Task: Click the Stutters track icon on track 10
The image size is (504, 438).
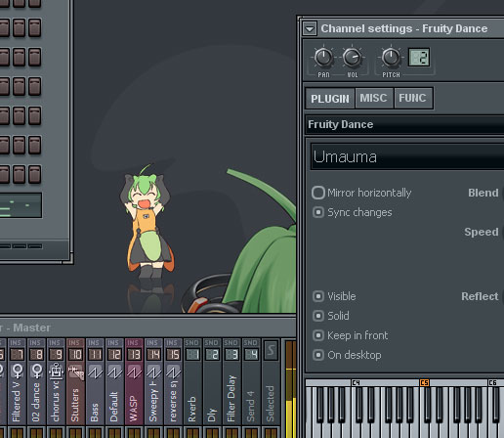Action: [76, 372]
